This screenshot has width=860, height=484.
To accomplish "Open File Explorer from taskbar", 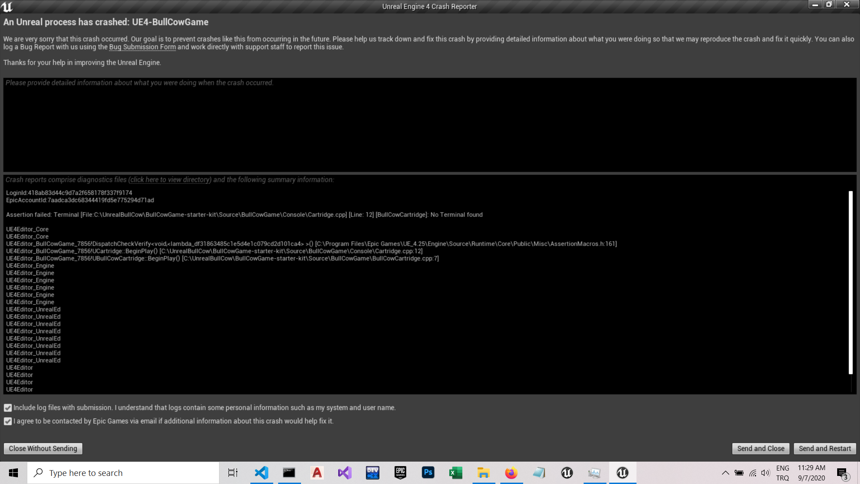I will pyautogui.click(x=483, y=473).
